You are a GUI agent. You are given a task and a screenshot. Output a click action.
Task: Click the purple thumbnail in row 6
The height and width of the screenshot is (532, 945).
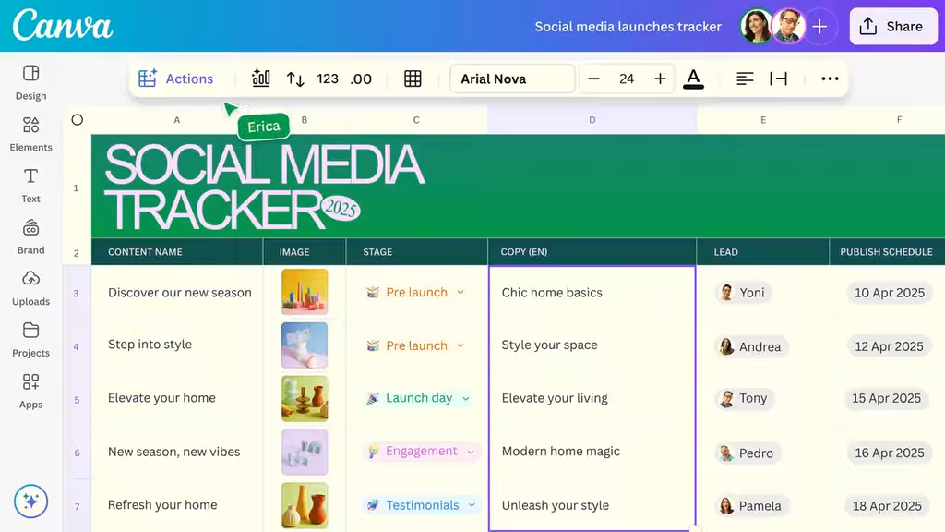305,452
